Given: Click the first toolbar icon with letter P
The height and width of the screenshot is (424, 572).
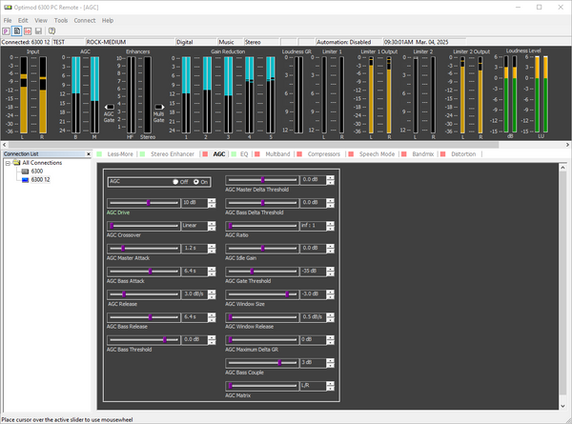Looking at the screenshot, I should [x=7, y=31].
